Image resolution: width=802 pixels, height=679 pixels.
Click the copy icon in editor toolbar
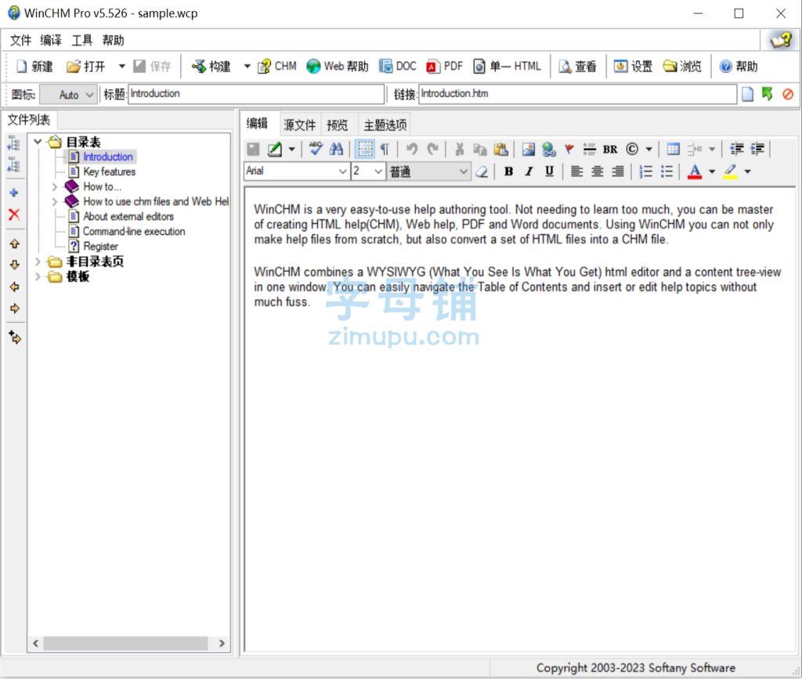pos(479,149)
